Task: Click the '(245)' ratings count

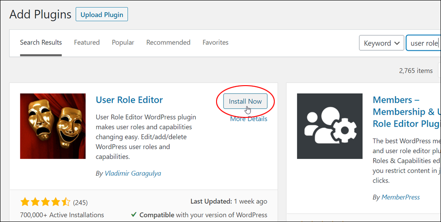Action: (x=80, y=203)
